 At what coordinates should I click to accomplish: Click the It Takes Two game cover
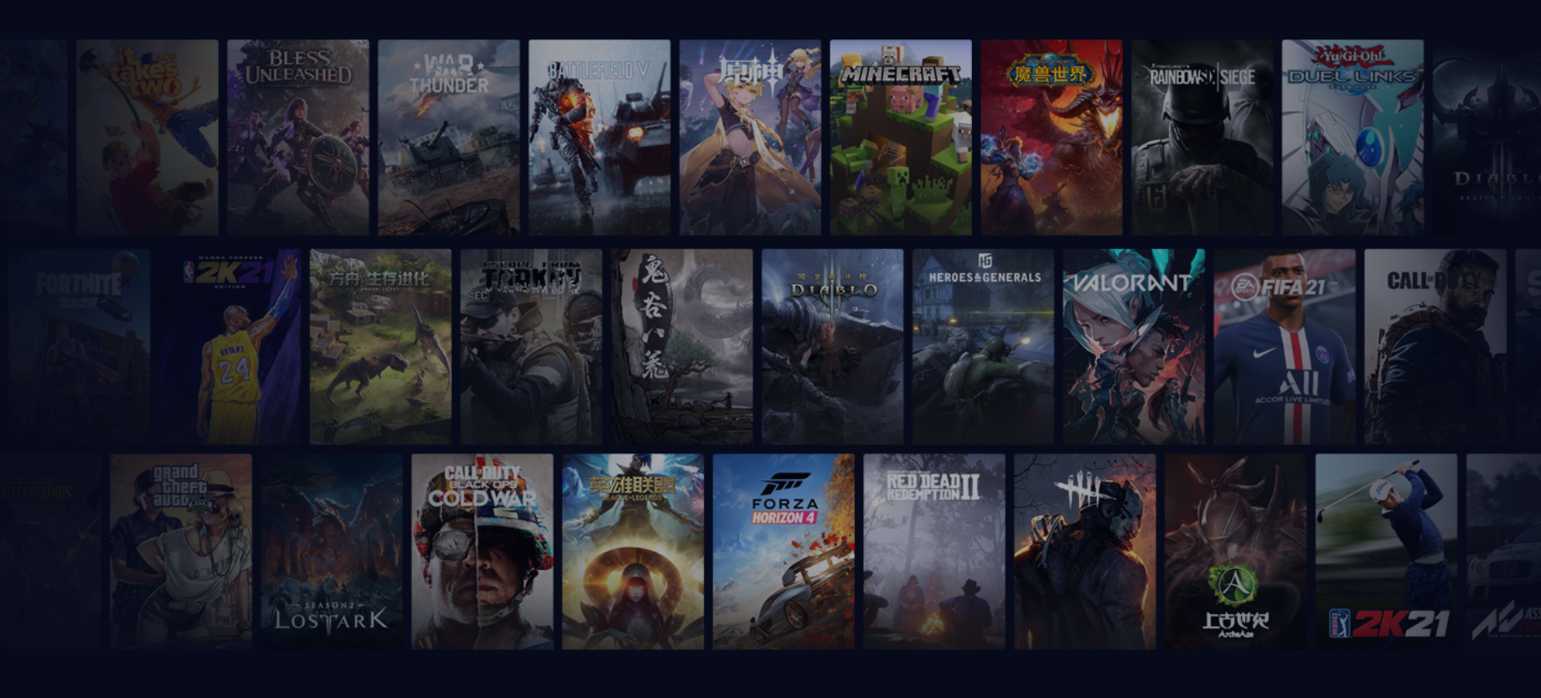coord(147,137)
